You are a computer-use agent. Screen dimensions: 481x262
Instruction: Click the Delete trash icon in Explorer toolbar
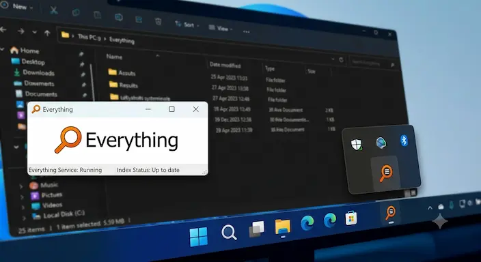(159, 21)
